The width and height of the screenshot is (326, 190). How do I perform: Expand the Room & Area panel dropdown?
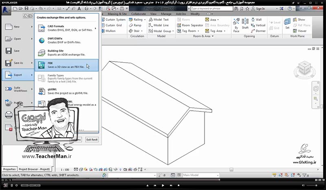click(x=212, y=36)
